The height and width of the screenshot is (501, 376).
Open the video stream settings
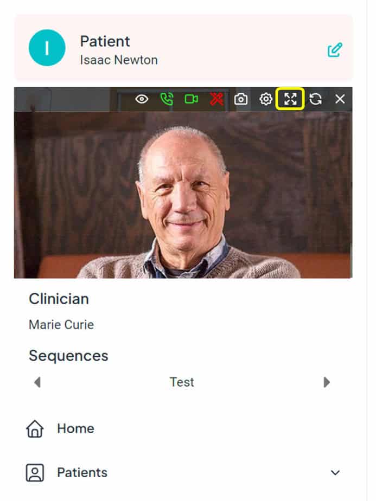pyautogui.click(x=265, y=99)
